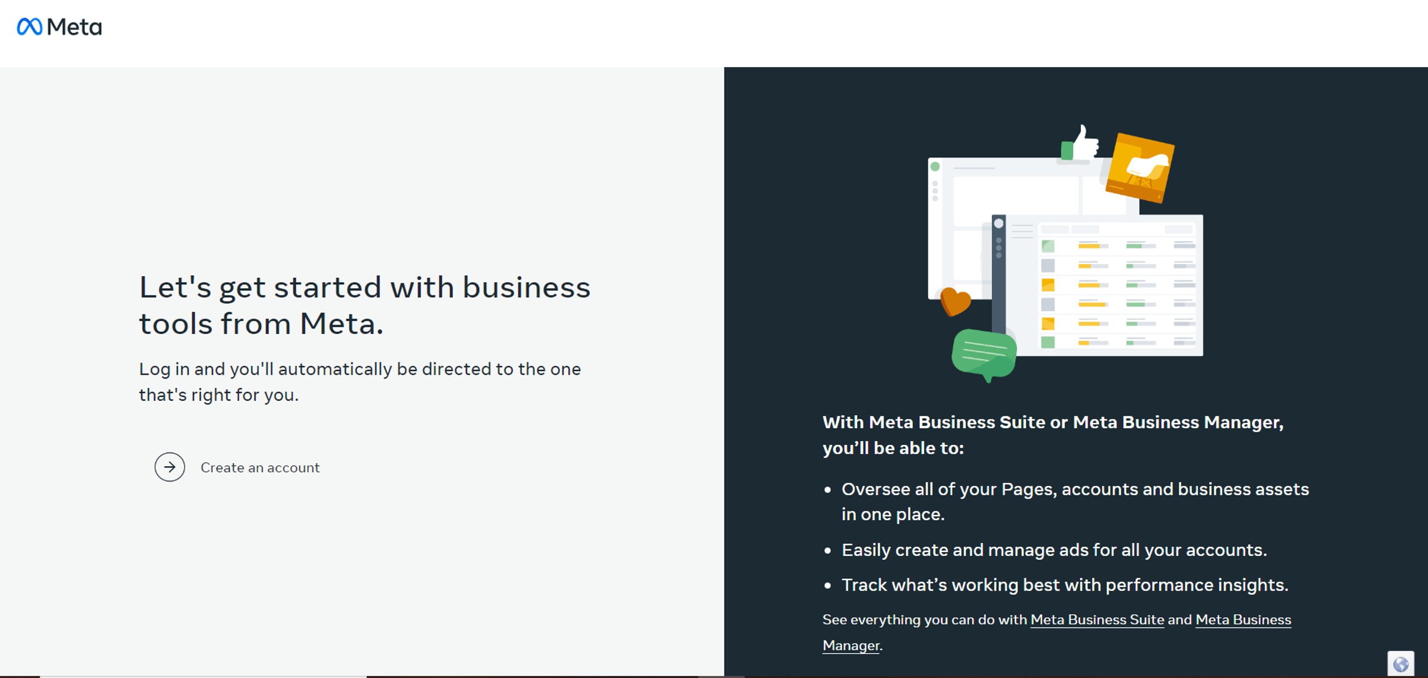Click the circled arrow icon beside Create an account
Viewport: 1428px width, 678px height.
170,467
